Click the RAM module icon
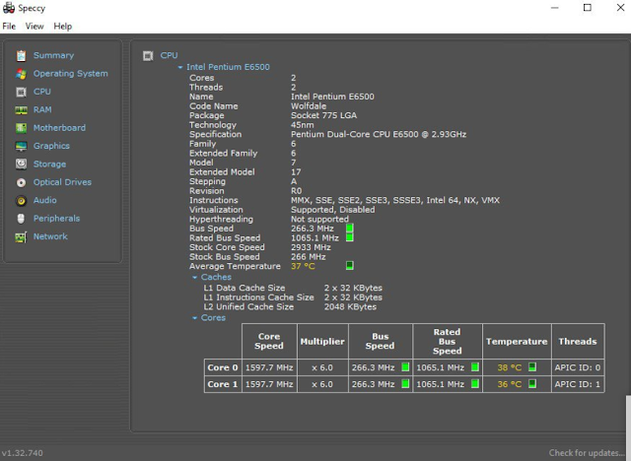 coord(21,110)
